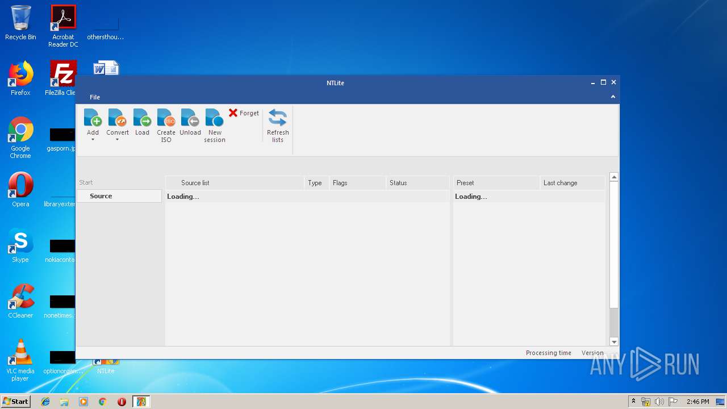Screen dimensions: 727x409
Task: Select the nokiaconta... desktop file
Action: click(x=60, y=251)
